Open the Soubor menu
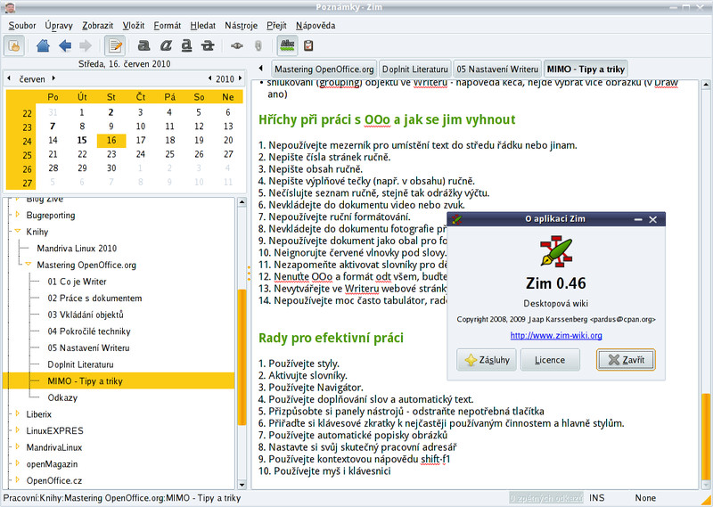This screenshot has height=507, width=713. [21, 26]
